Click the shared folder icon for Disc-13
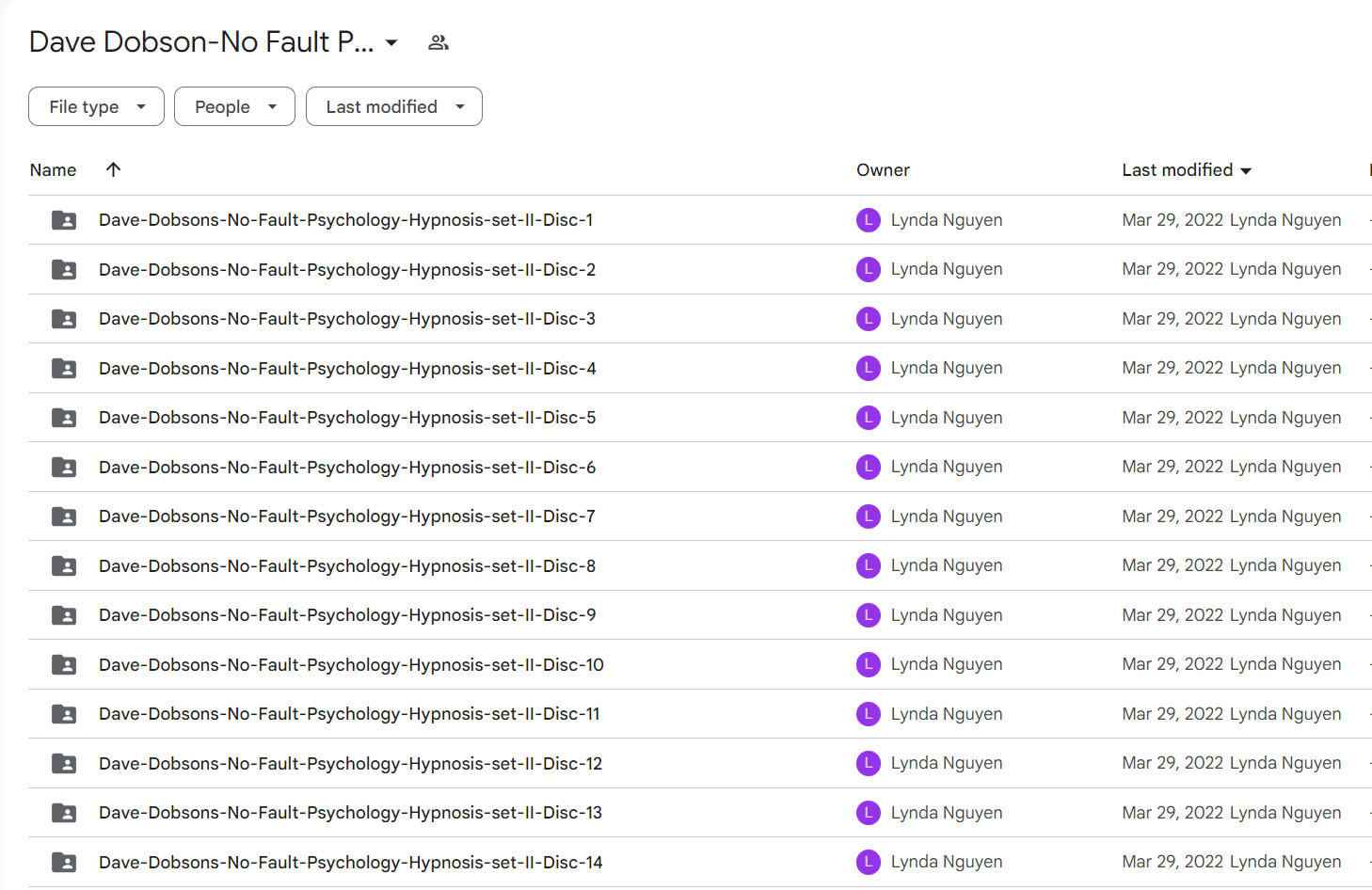Image resolution: width=1372 pixels, height=890 pixels. tap(64, 813)
